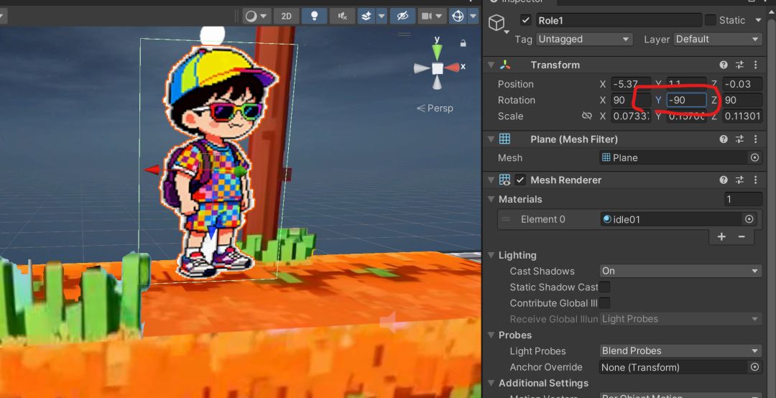Open Mesh Renderer presets slider icon
Image resolution: width=776 pixels, height=398 pixels.
739,180
